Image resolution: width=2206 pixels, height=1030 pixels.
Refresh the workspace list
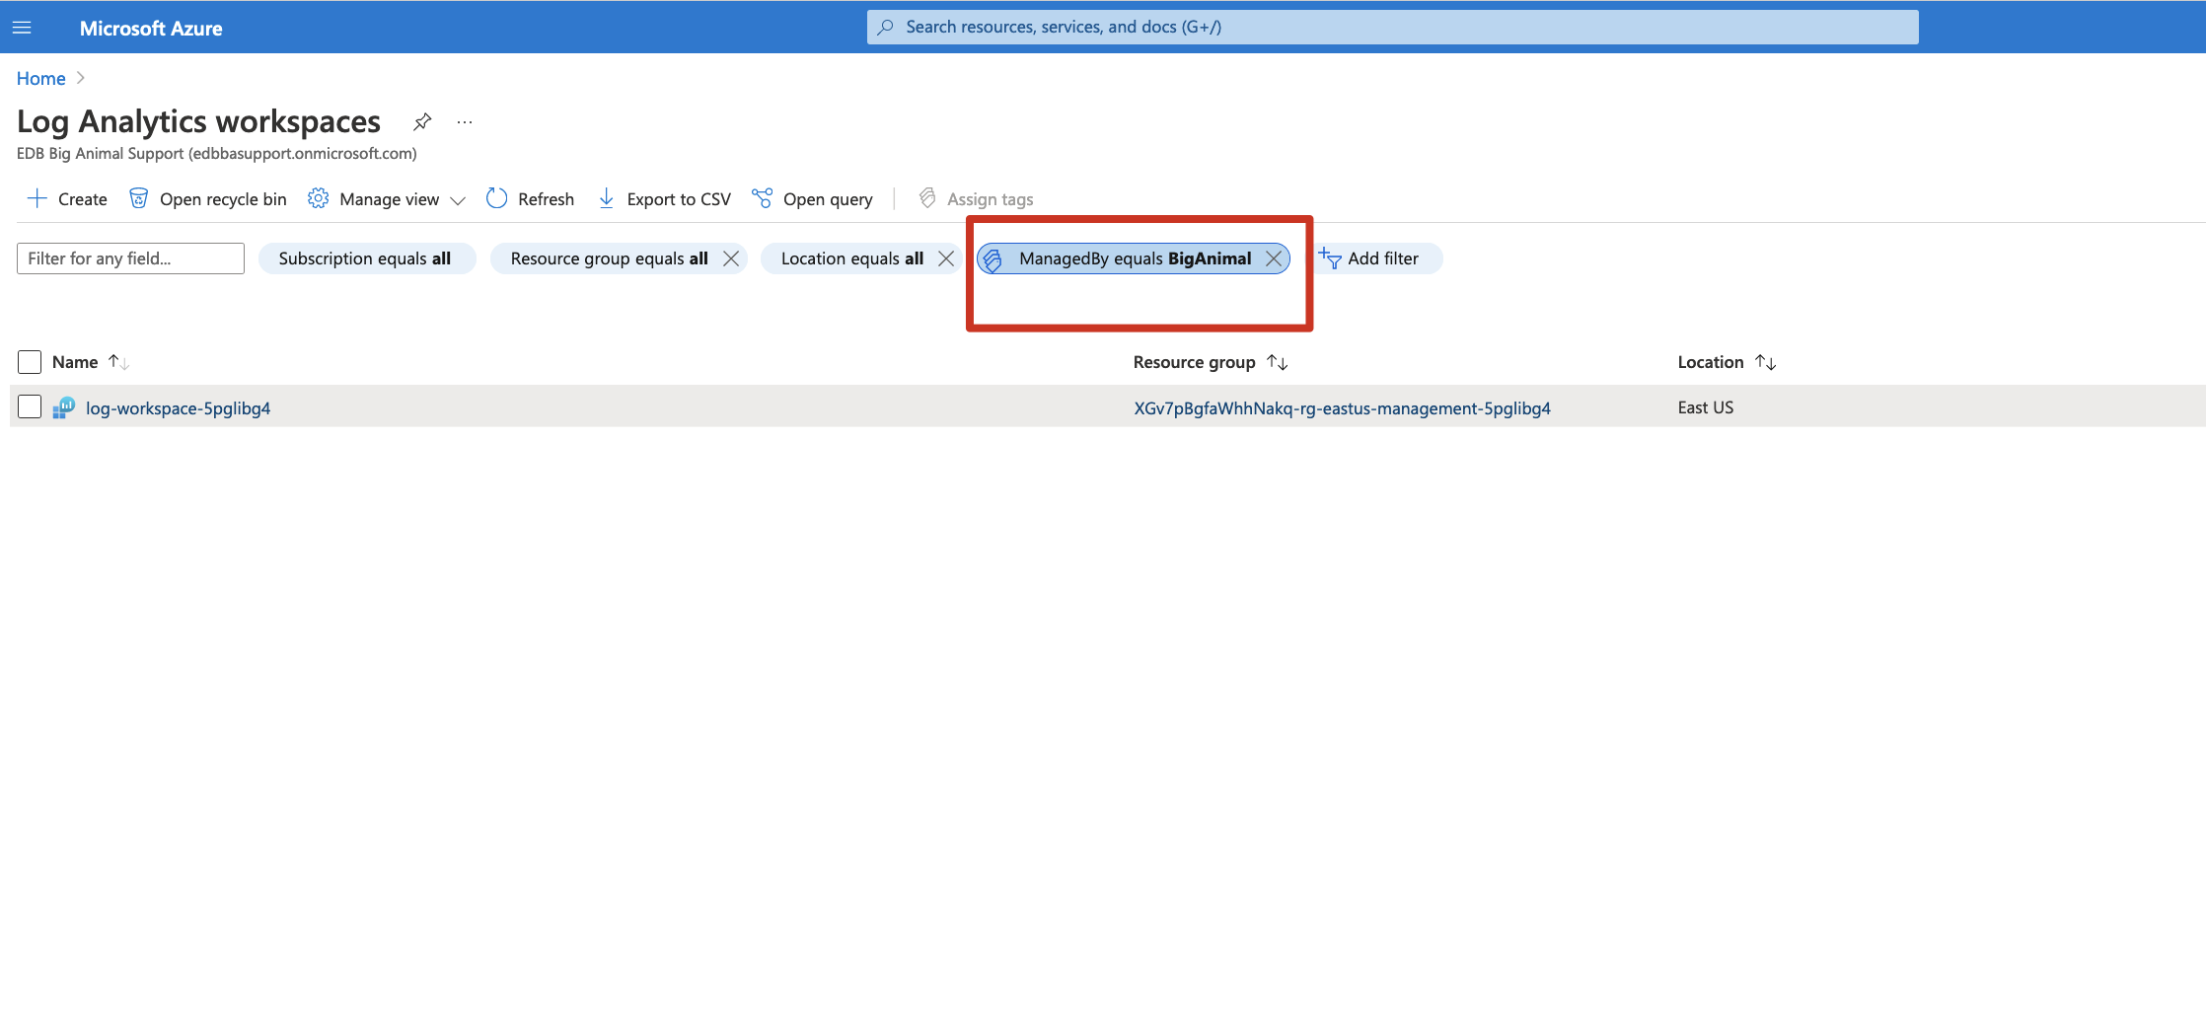point(530,198)
